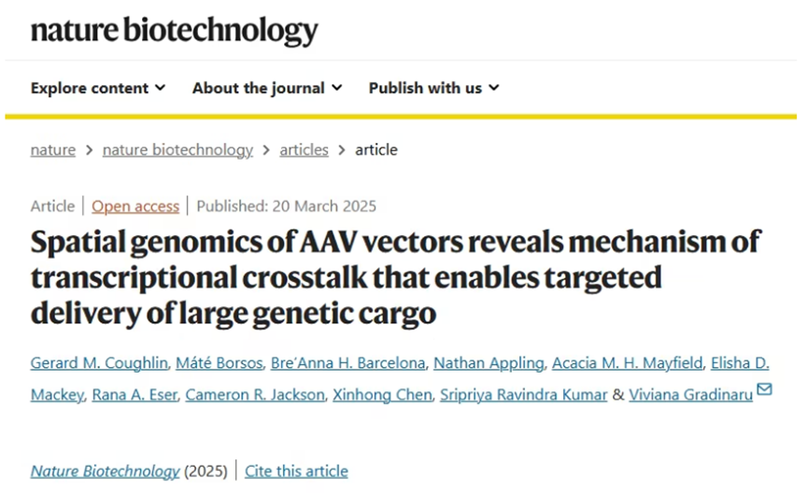Navigate to articles breadcrumb
Screen dimensions: 808x493
click(x=304, y=150)
